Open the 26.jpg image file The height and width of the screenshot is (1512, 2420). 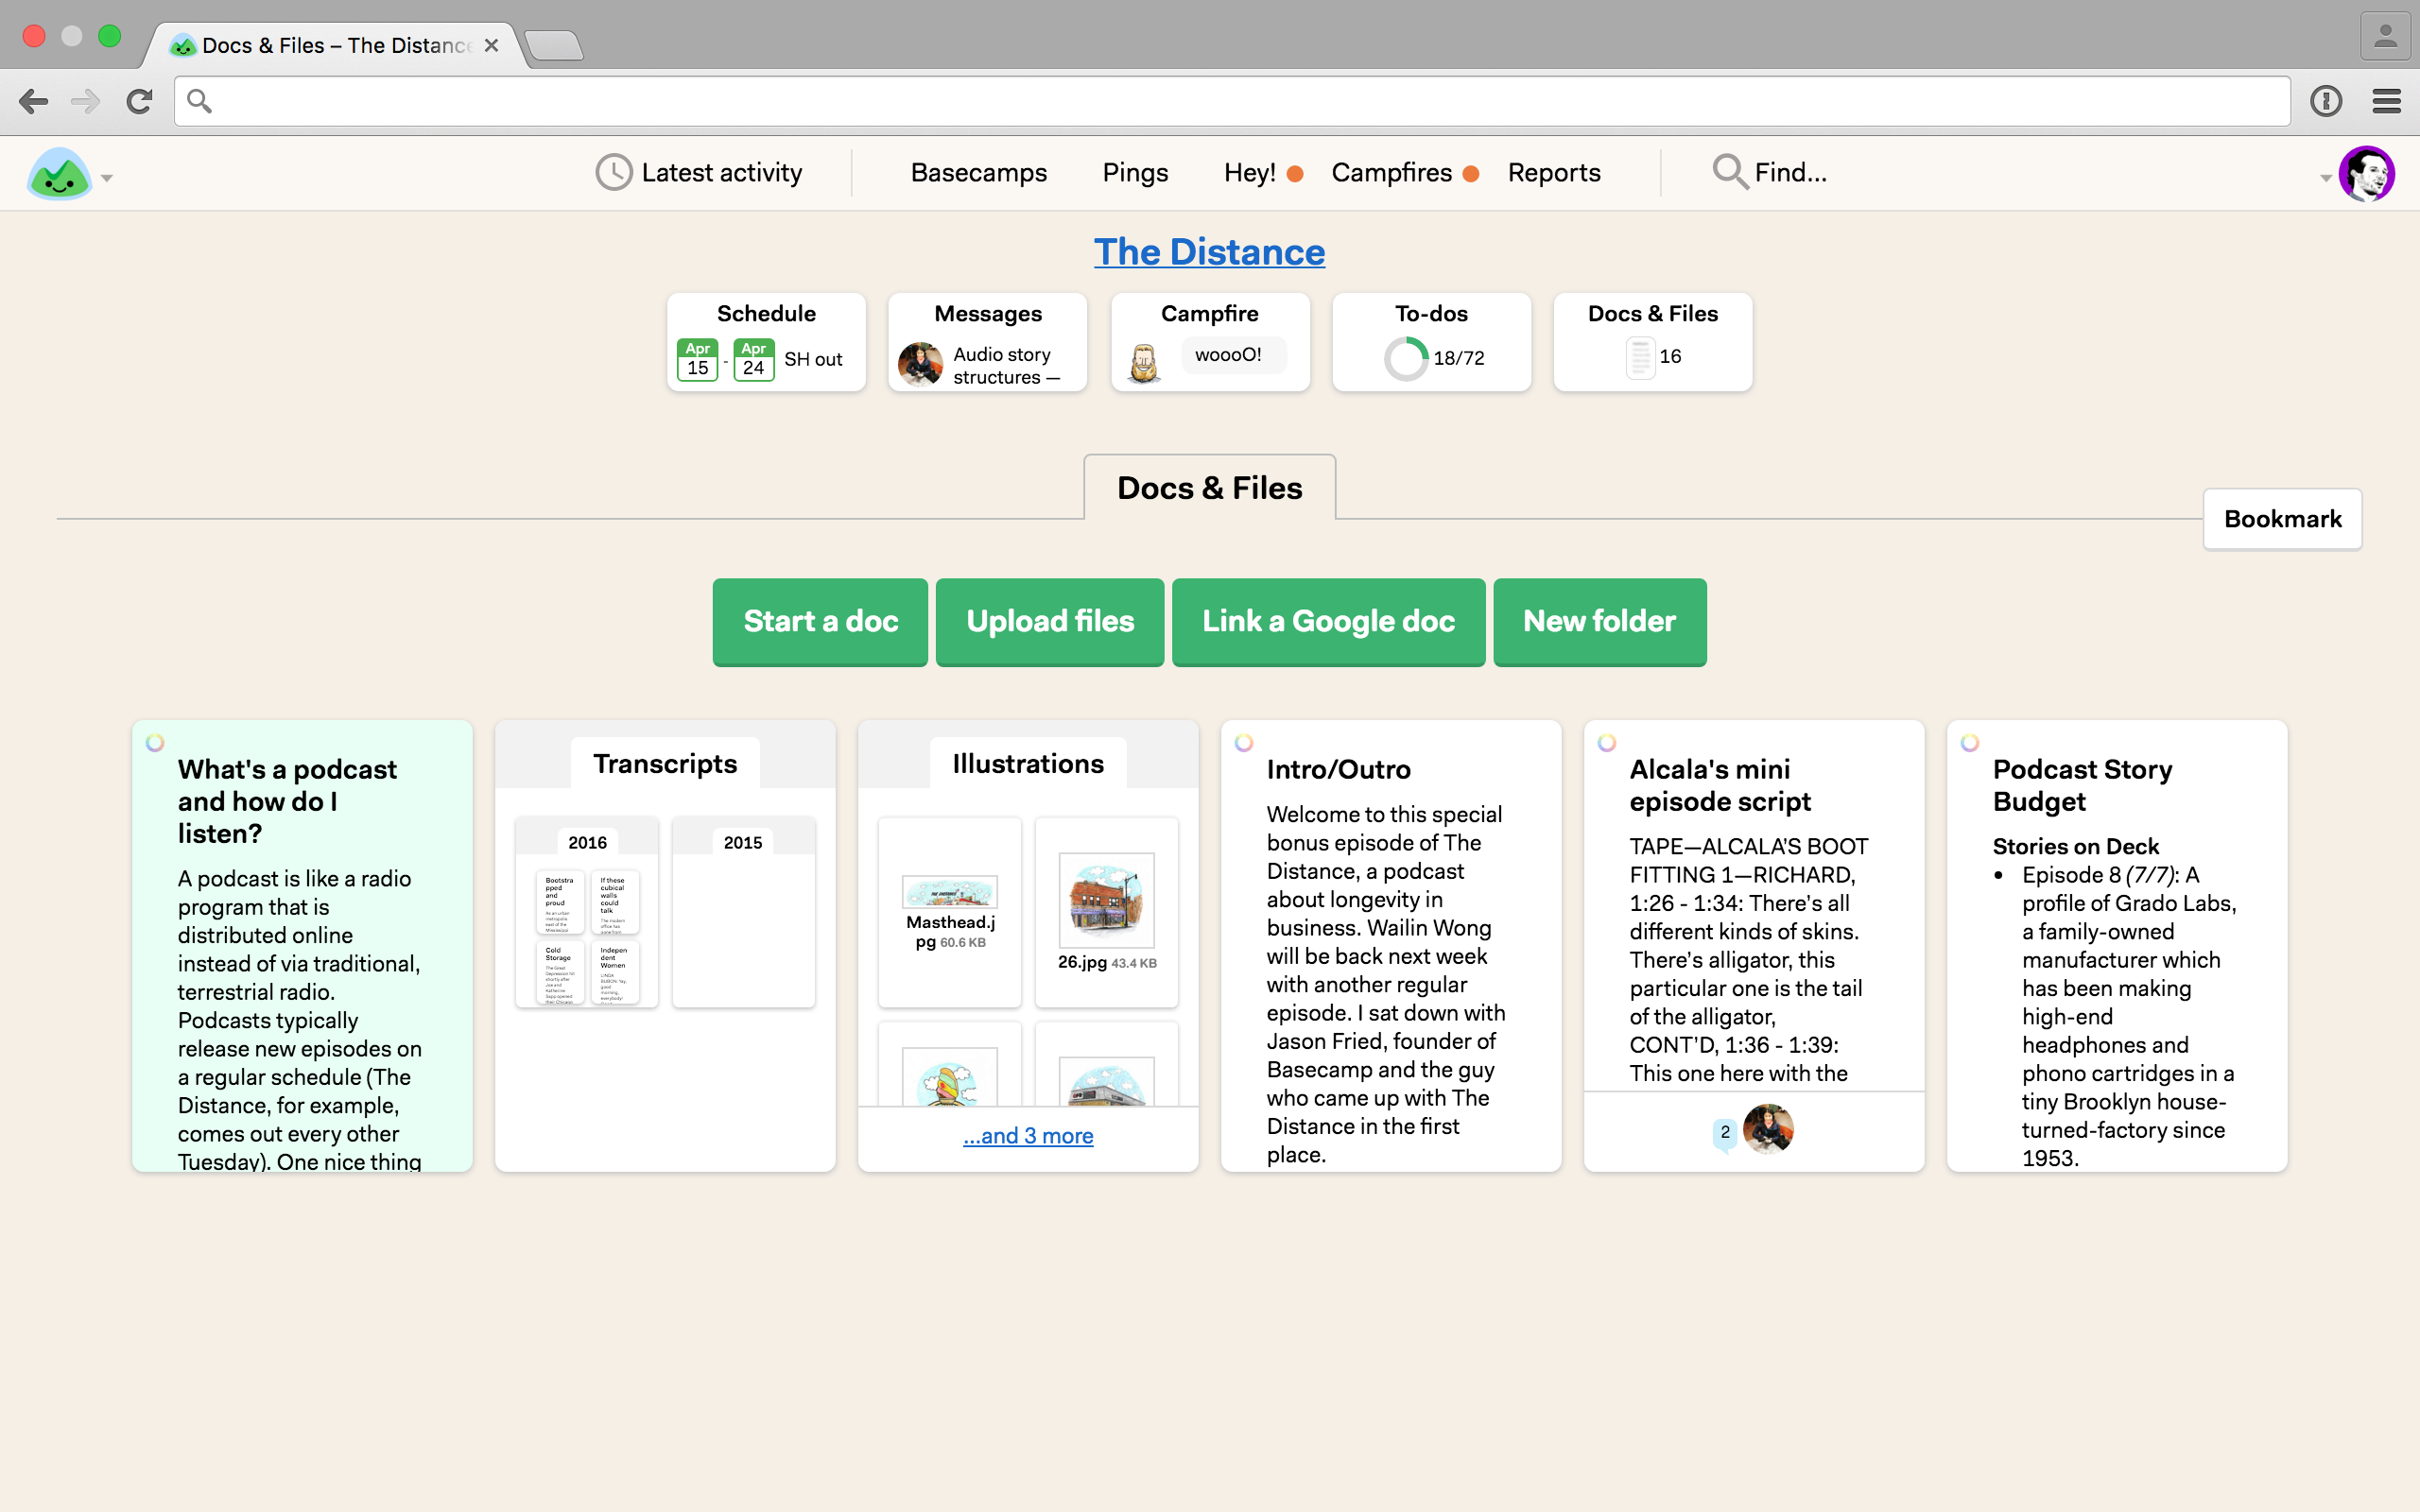tap(1106, 913)
